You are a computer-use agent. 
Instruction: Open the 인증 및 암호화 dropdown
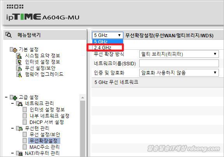point(179,73)
